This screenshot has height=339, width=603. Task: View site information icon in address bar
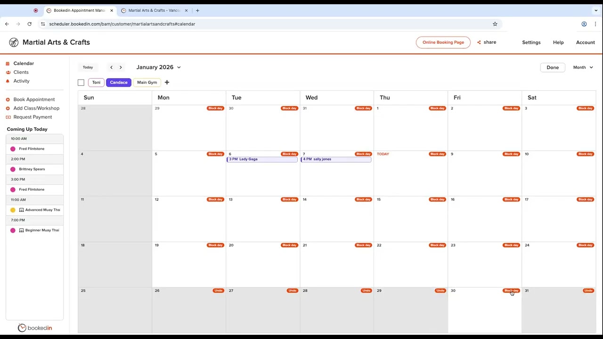[x=43, y=24]
